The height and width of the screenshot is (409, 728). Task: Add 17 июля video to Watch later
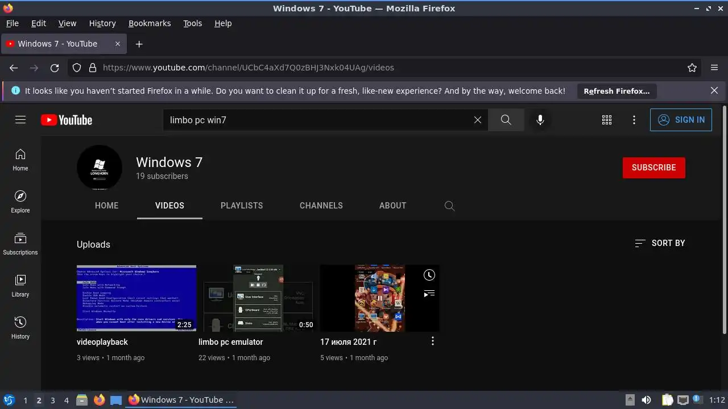coord(429,275)
